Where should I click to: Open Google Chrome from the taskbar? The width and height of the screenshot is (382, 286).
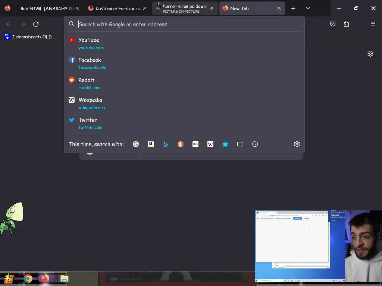pos(28,279)
